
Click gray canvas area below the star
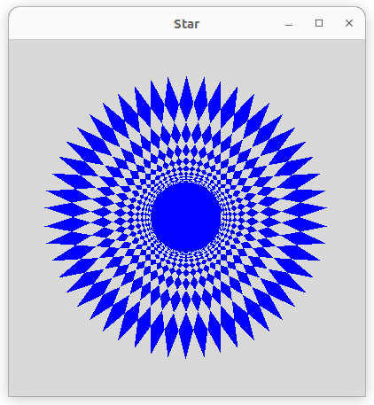[x=186, y=378]
